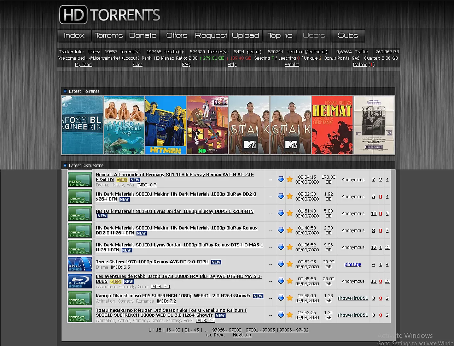The height and width of the screenshot is (346, 454).
Task: Open the Hitmen poster thumbnail
Action: click(166, 125)
